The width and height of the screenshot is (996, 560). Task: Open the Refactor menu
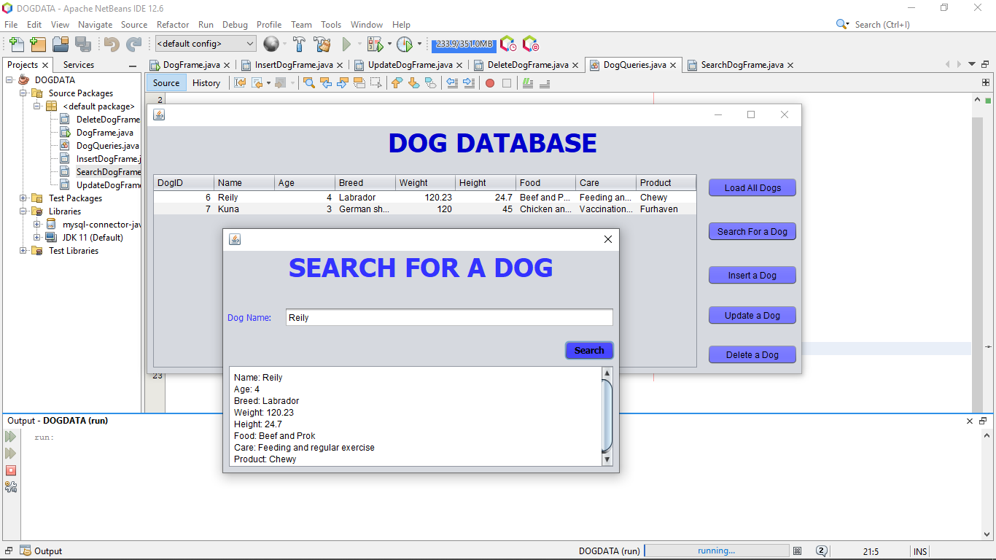(173, 24)
